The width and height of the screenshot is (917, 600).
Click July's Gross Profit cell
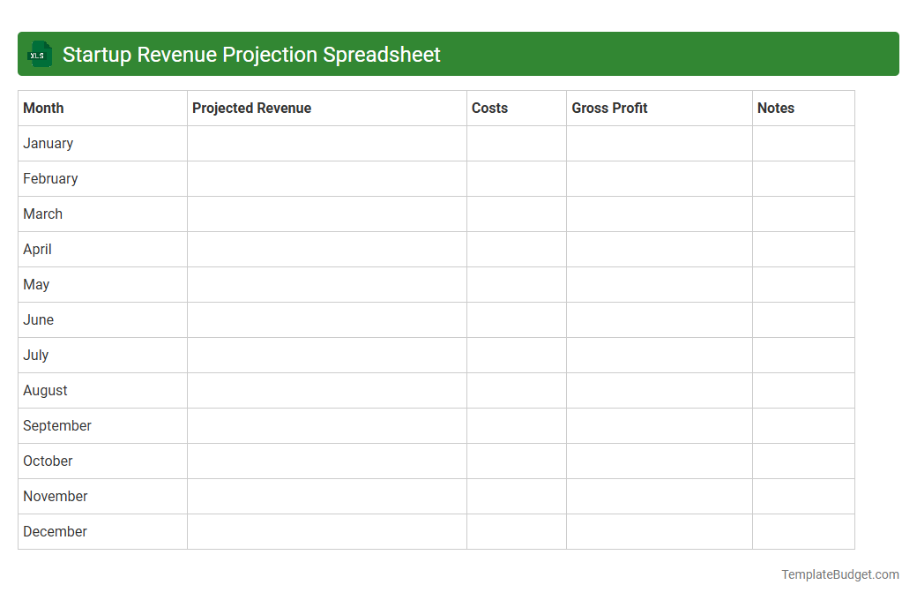click(x=659, y=355)
